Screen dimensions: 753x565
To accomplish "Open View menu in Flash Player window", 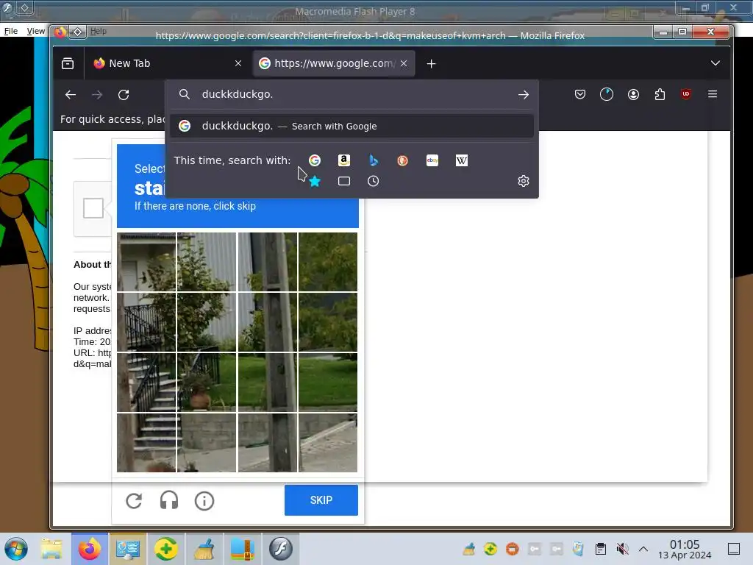I will [35, 31].
